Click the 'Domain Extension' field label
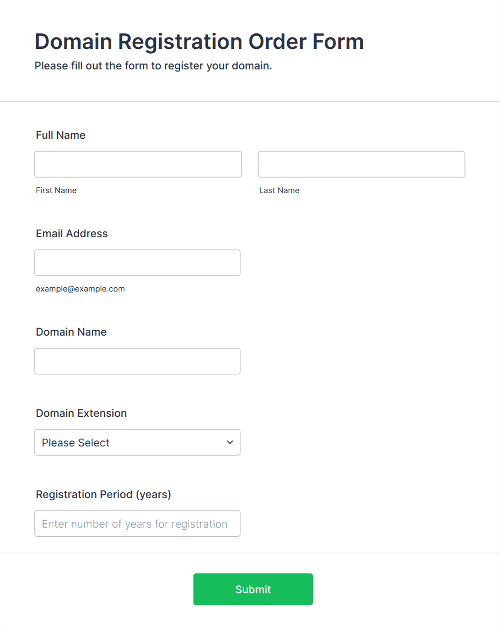The height and width of the screenshot is (632, 500). [81, 413]
